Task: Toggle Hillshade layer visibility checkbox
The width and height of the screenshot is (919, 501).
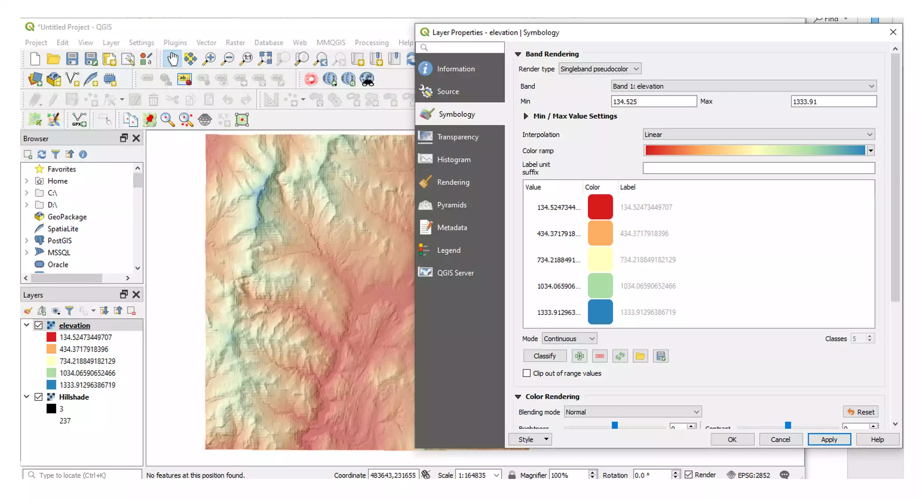Action: [x=39, y=397]
